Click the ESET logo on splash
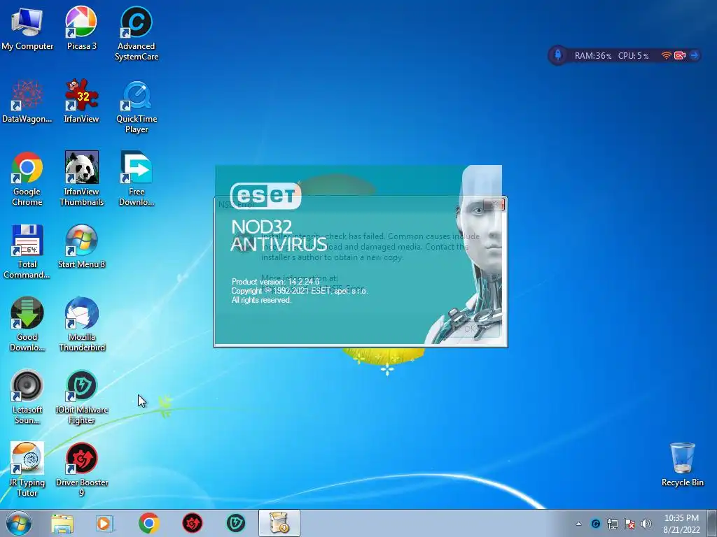 tap(265, 196)
